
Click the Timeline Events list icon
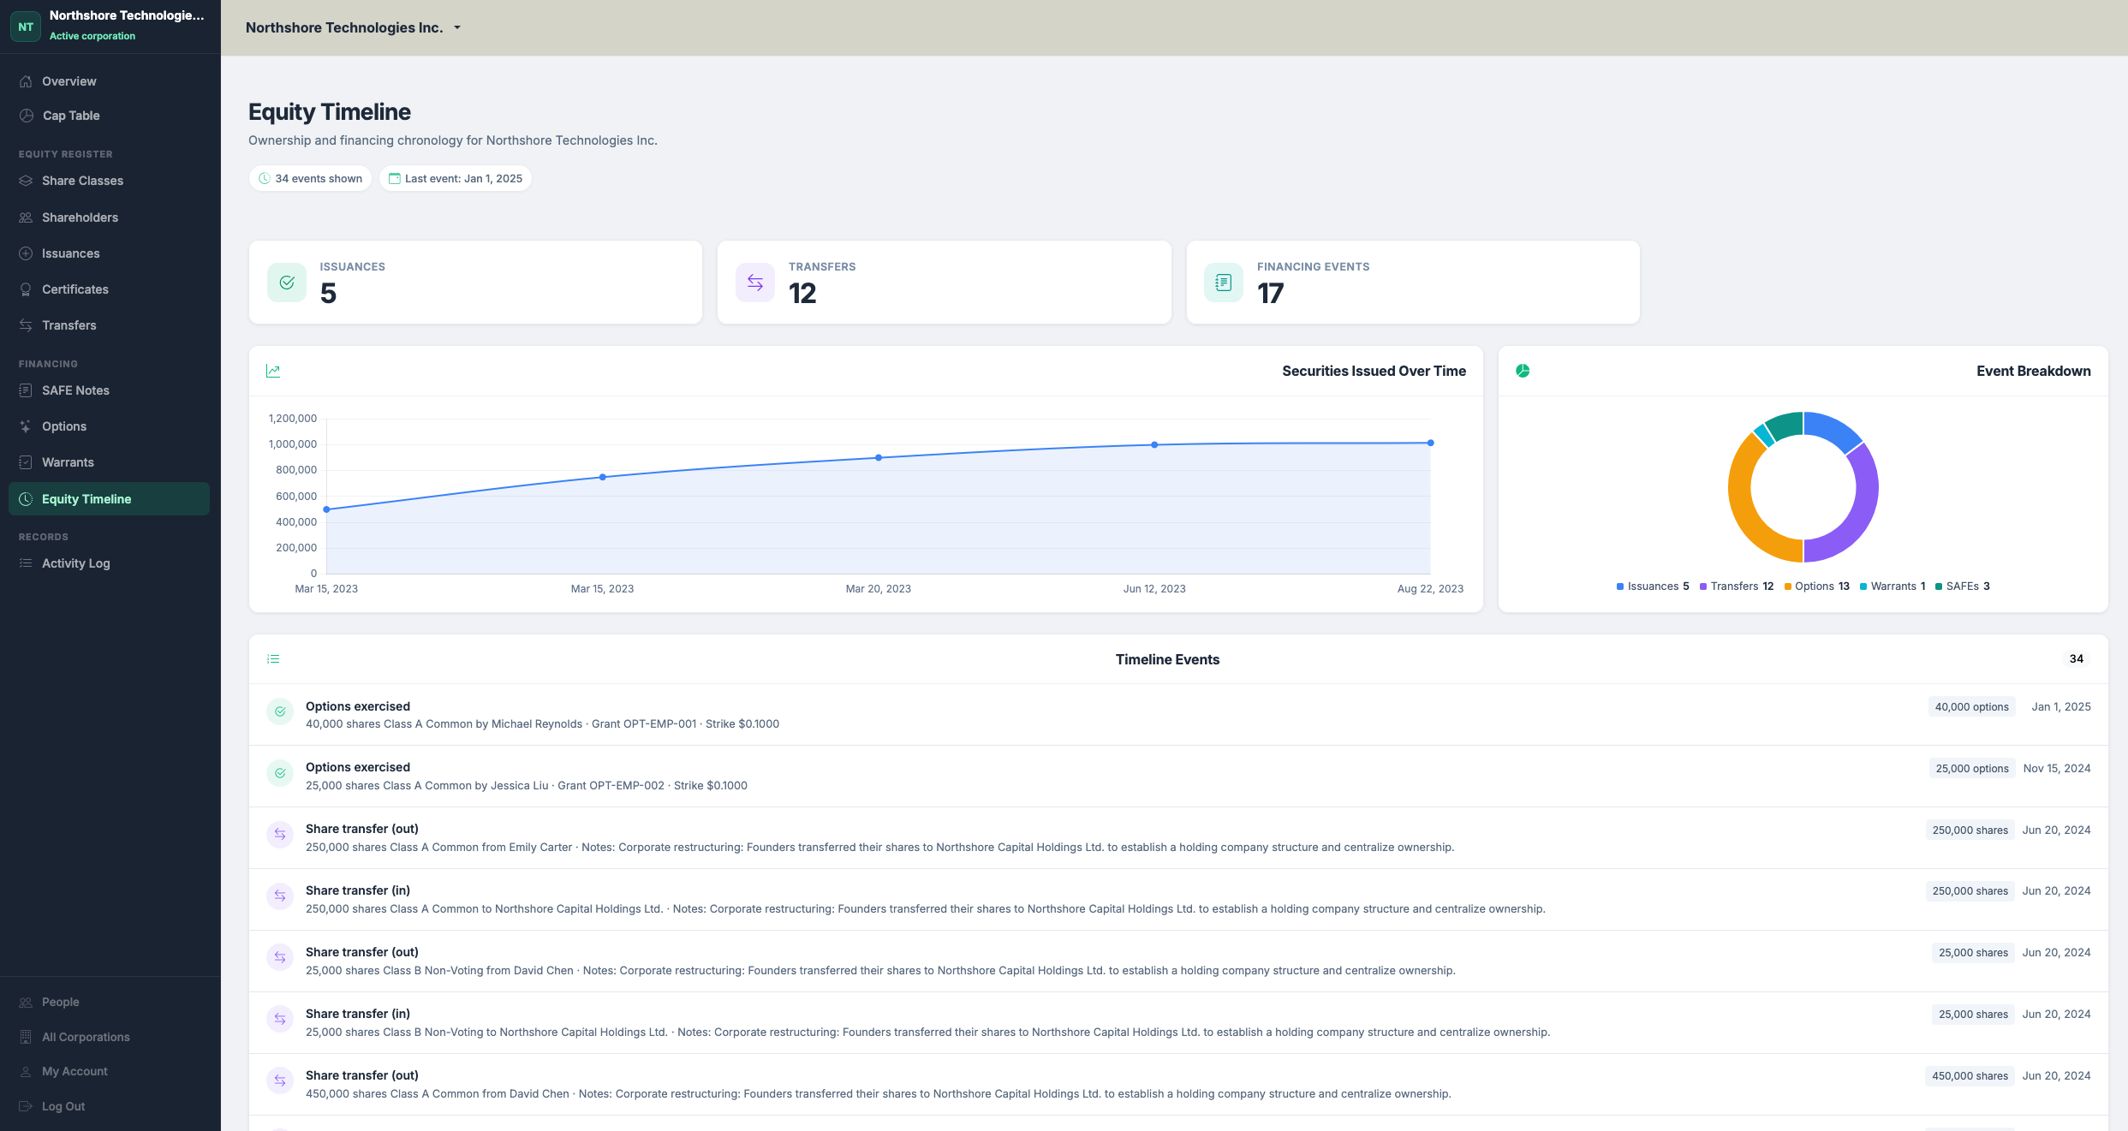tap(273, 659)
